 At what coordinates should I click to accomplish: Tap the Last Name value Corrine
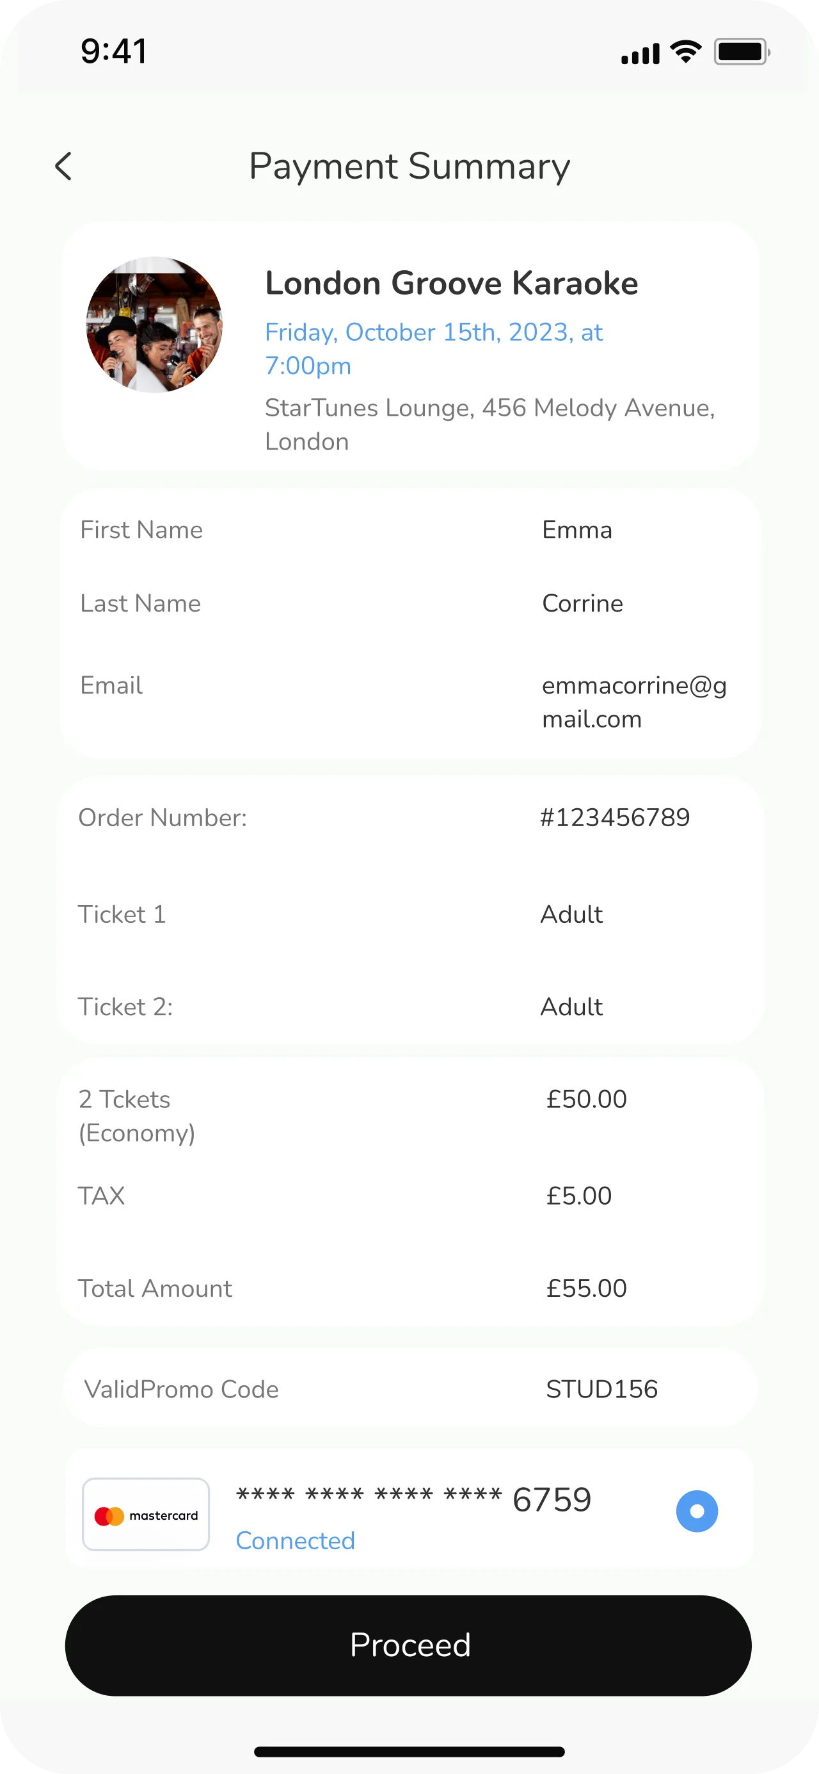[x=582, y=603]
